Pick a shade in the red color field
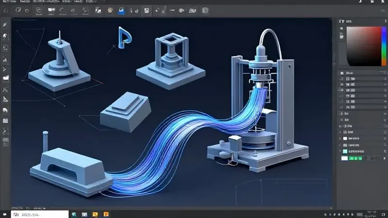The width and height of the screenshot is (388, 218). (363, 46)
